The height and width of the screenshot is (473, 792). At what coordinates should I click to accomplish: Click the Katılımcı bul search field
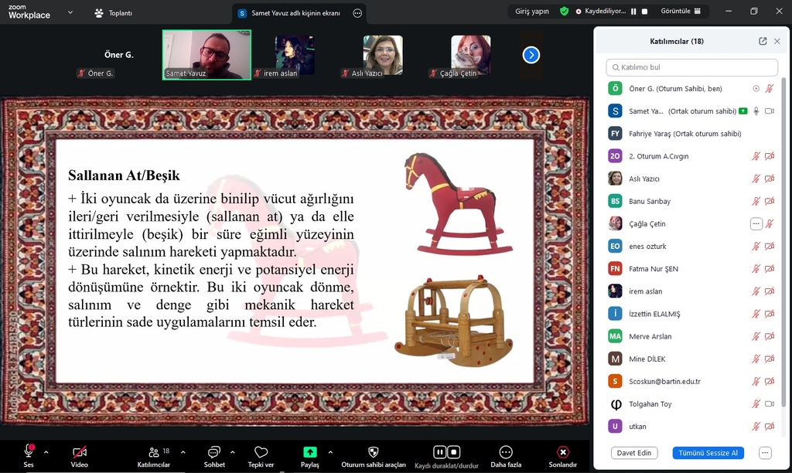tap(692, 67)
